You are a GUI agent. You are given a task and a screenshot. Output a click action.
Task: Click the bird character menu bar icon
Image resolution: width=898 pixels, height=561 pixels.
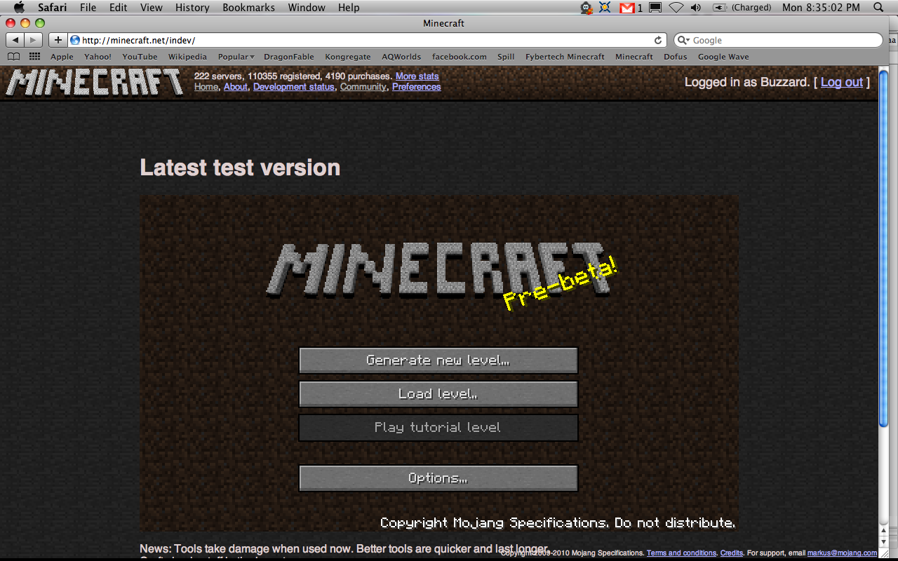[586, 8]
